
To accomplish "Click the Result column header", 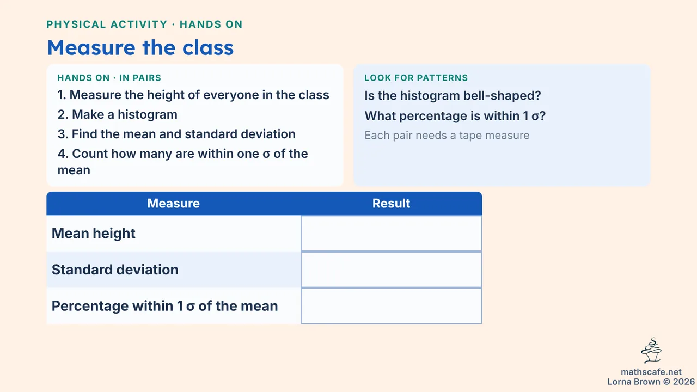I will [391, 204].
